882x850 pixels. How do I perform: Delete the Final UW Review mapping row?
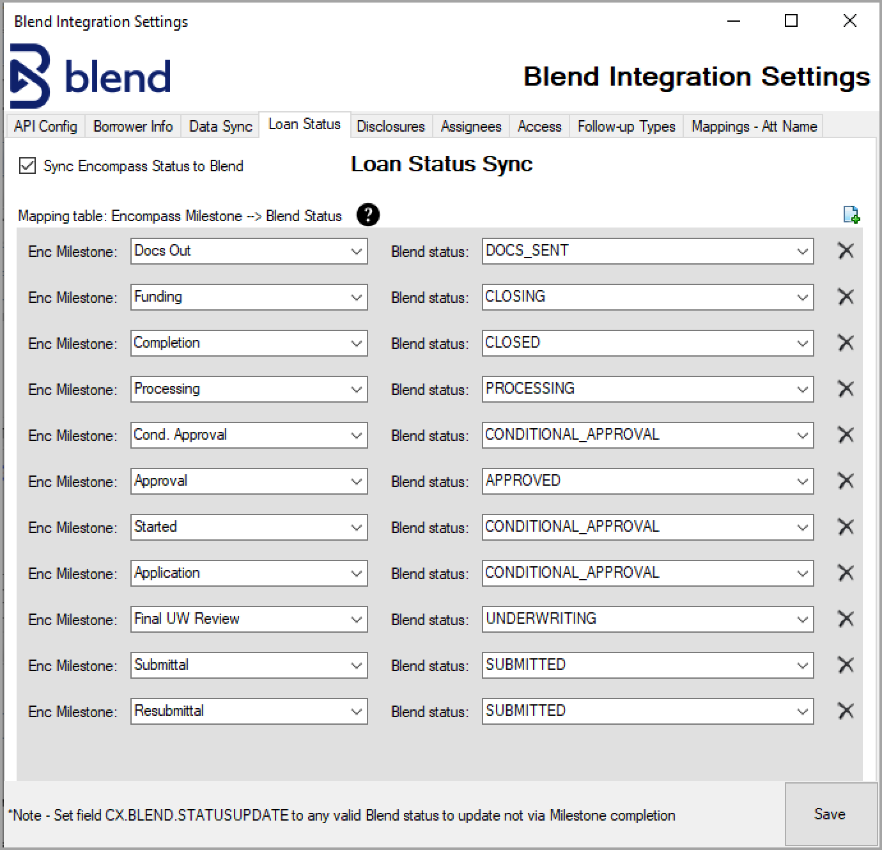point(846,619)
